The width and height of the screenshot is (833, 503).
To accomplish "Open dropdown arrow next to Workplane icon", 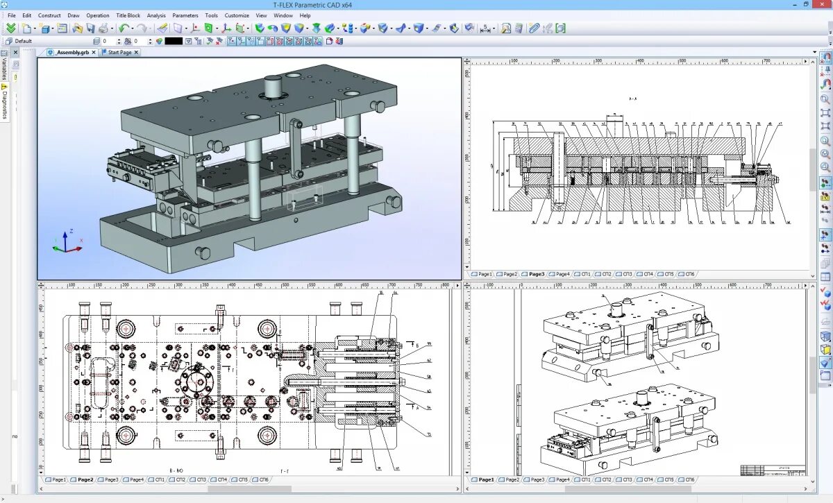I will (186, 28).
